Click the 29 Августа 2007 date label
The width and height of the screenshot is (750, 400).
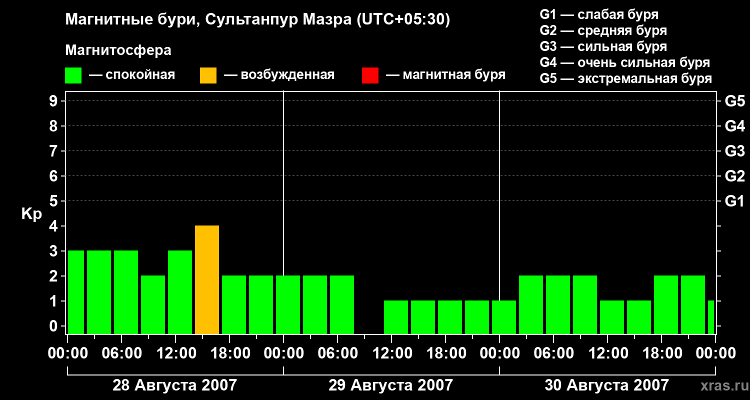click(x=390, y=385)
